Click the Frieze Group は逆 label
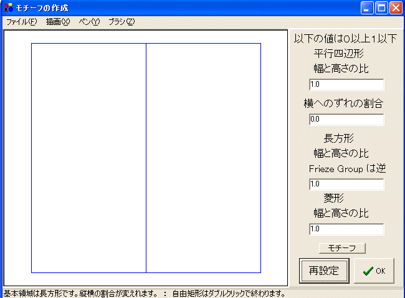Screen dimensions: 405x298 tap(348, 169)
